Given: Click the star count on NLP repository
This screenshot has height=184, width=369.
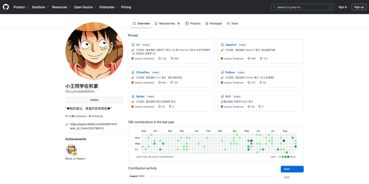Looking at the screenshot, I should [x=251, y=107].
